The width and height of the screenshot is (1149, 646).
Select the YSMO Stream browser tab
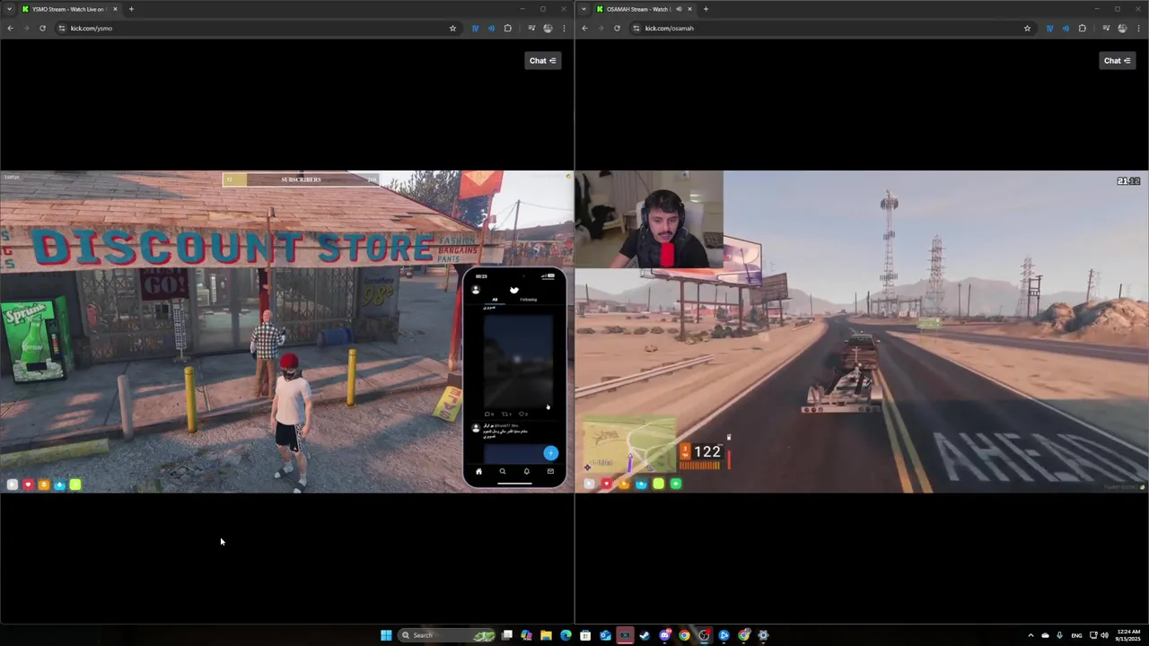pos(69,9)
